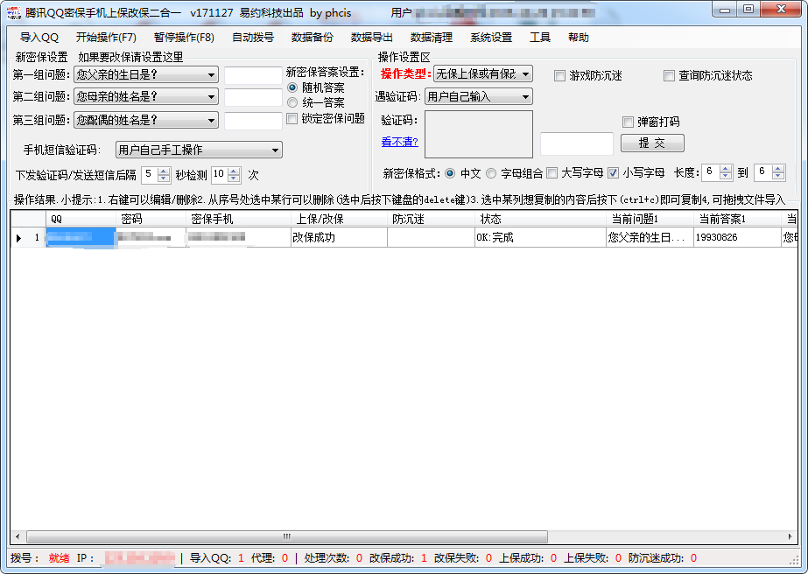
Task: Minimize the application window
Action: [725, 9]
